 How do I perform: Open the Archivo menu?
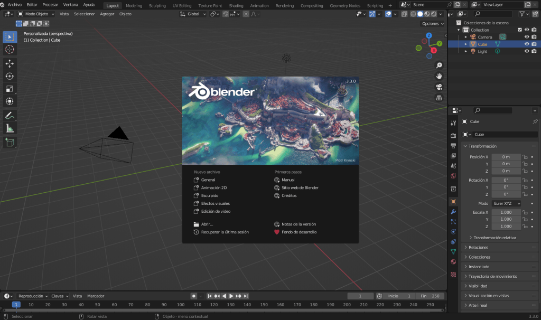pos(14,5)
